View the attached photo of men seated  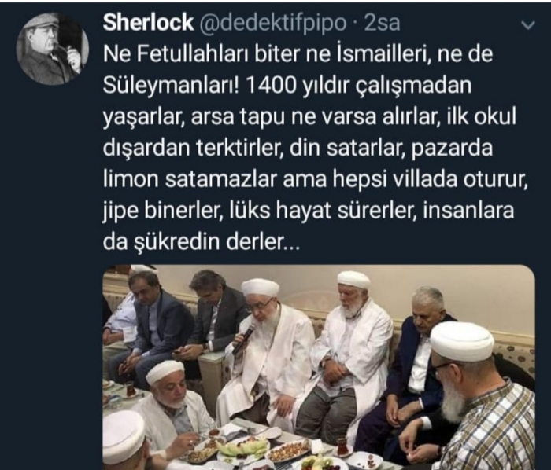(319, 367)
